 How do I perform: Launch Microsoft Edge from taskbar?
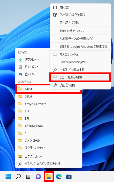coord(59,177)
